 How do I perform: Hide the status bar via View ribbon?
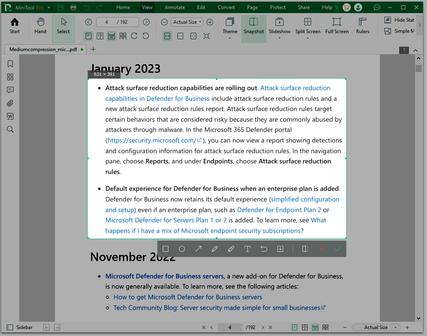(399, 20)
